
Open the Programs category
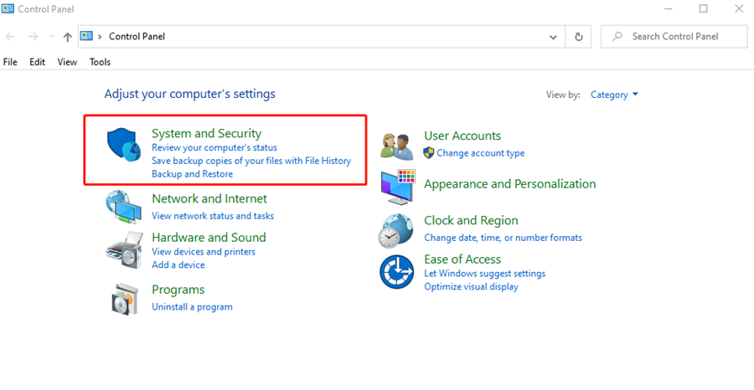(178, 290)
